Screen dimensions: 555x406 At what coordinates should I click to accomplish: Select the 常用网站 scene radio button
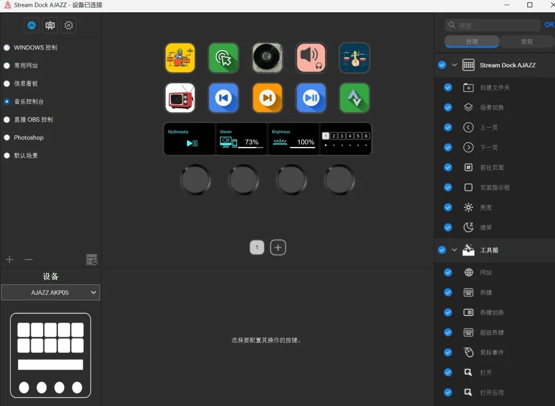pyautogui.click(x=7, y=65)
